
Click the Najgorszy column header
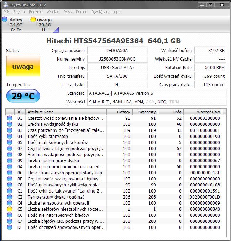pos(145,112)
